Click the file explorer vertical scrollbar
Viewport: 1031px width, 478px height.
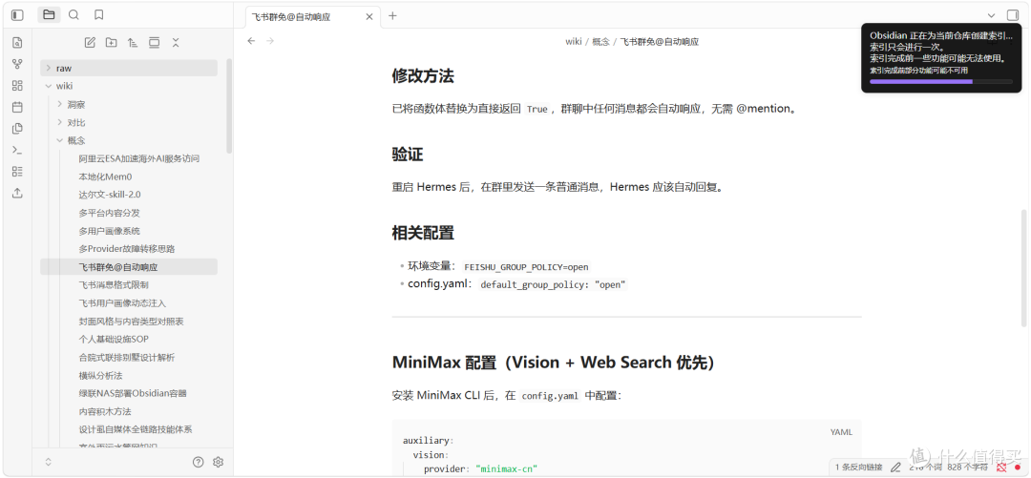tap(229, 105)
